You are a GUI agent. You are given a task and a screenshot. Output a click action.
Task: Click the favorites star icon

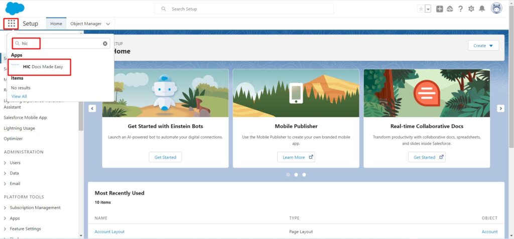tap(421, 9)
